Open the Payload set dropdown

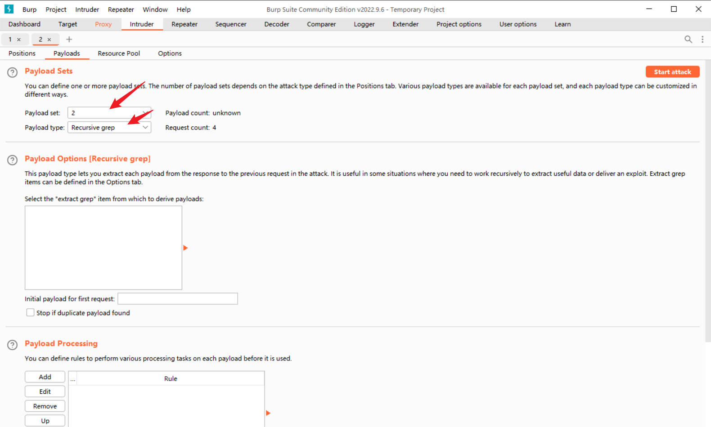coord(109,113)
